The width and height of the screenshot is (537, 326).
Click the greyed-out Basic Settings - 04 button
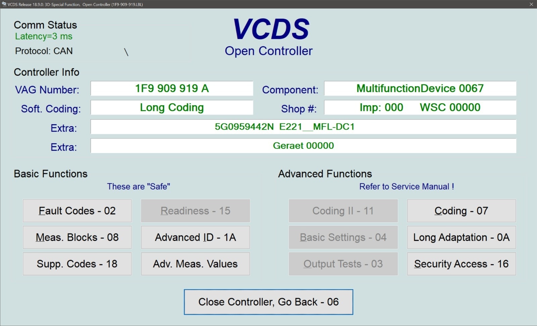tap(343, 237)
